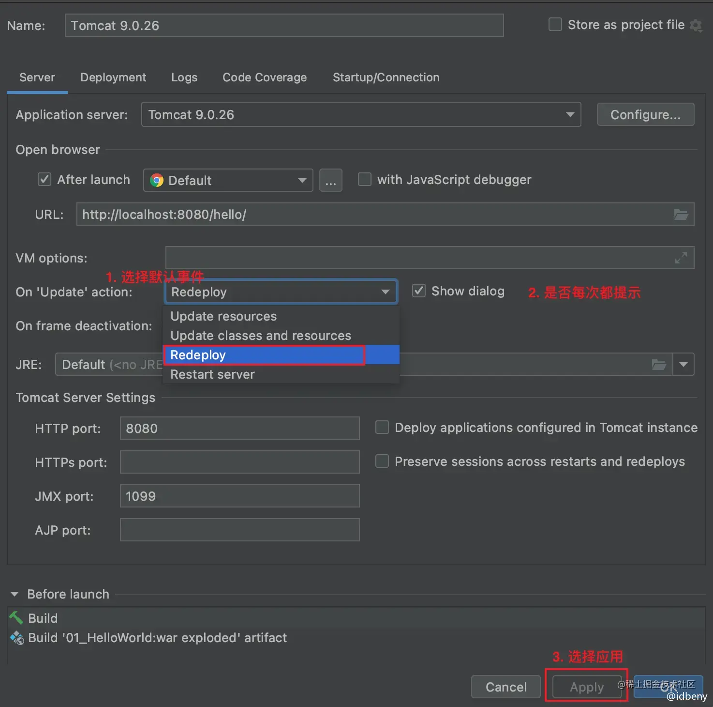The image size is (713, 707).
Task: Open the Logs tab
Action: 184,77
